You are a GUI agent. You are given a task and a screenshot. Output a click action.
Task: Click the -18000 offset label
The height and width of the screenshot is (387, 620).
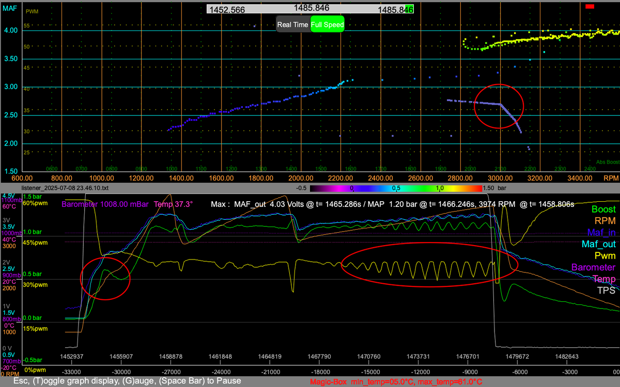click(321, 372)
